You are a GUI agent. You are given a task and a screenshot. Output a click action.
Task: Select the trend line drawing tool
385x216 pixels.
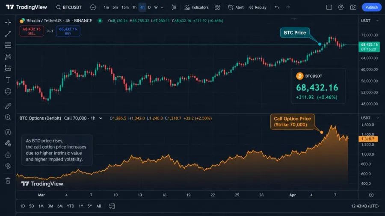pyautogui.click(x=8, y=34)
